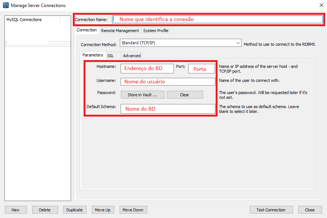327x218 pixels.
Task: Select the Parameters sub-tab
Action: (93, 55)
